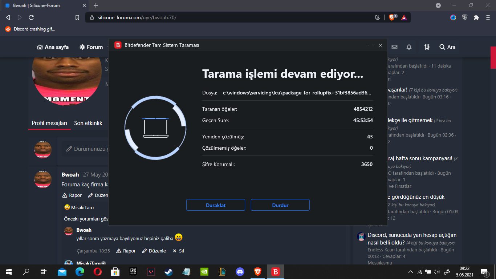Click the shield extension icon in toolbar
The image size is (496, 279).
[465, 17]
